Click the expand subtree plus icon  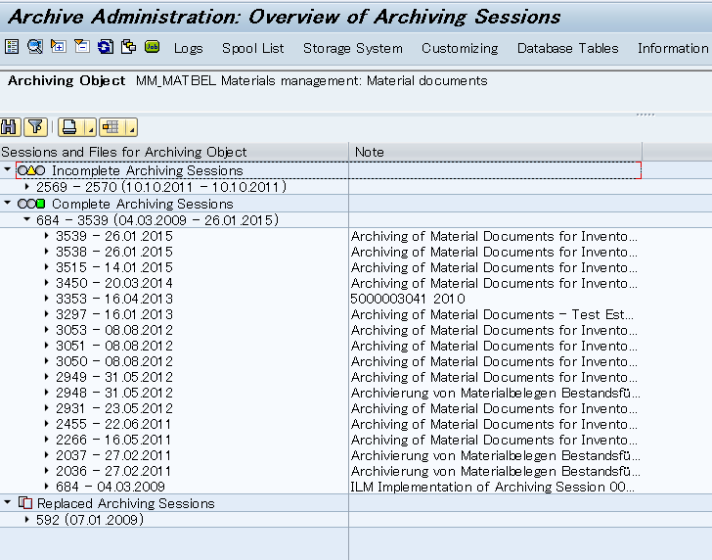click(x=59, y=46)
